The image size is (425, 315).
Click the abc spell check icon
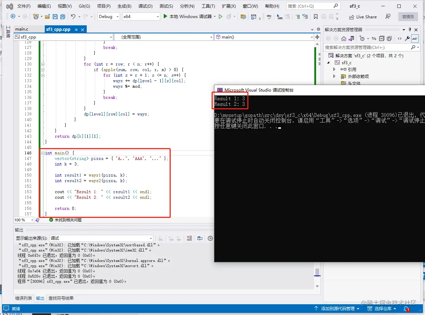269,17
